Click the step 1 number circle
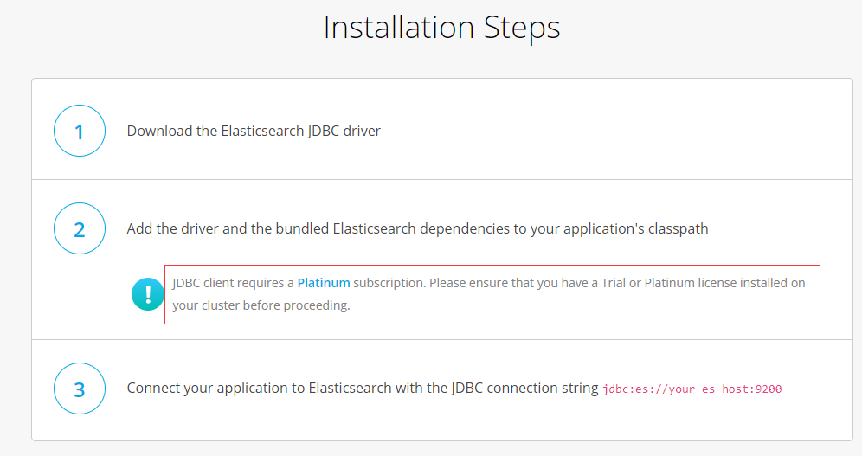 (x=80, y=132)
